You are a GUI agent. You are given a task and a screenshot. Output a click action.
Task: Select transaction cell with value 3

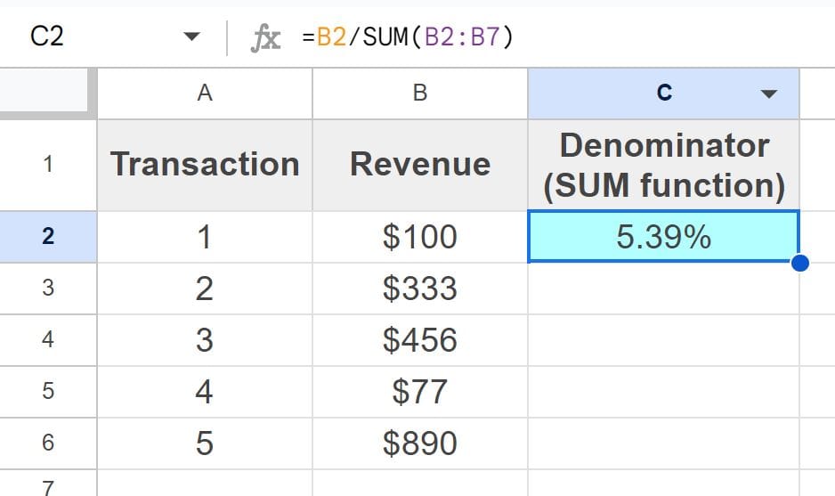coord(205,340)
